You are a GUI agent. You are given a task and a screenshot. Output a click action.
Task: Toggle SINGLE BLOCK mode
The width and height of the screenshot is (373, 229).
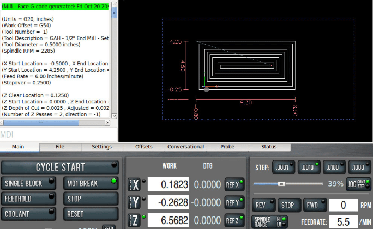(x=28, y=183)
